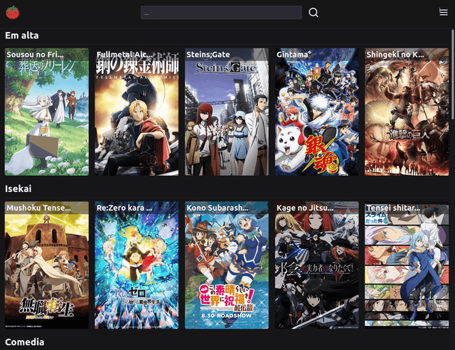Open the Tensei shitar... poster
This screenshot has width=455, height=350.
[407, 265]
